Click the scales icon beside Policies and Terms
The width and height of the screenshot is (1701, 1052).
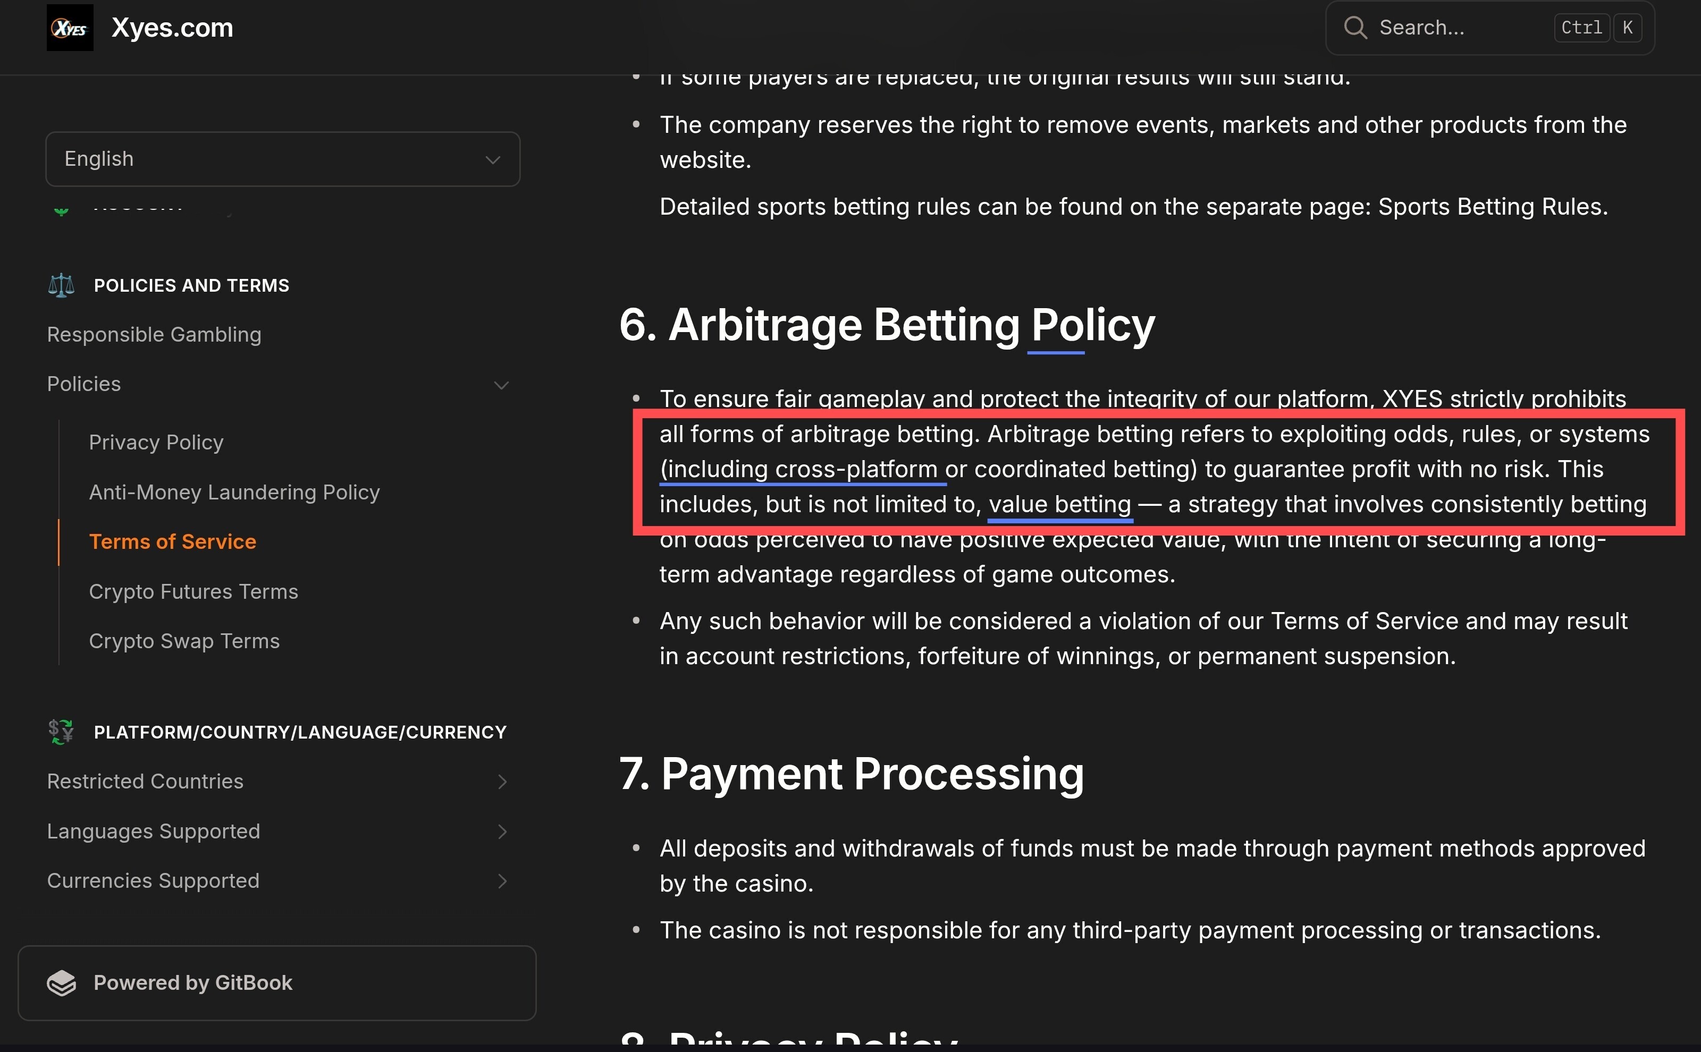click(61, 285)
